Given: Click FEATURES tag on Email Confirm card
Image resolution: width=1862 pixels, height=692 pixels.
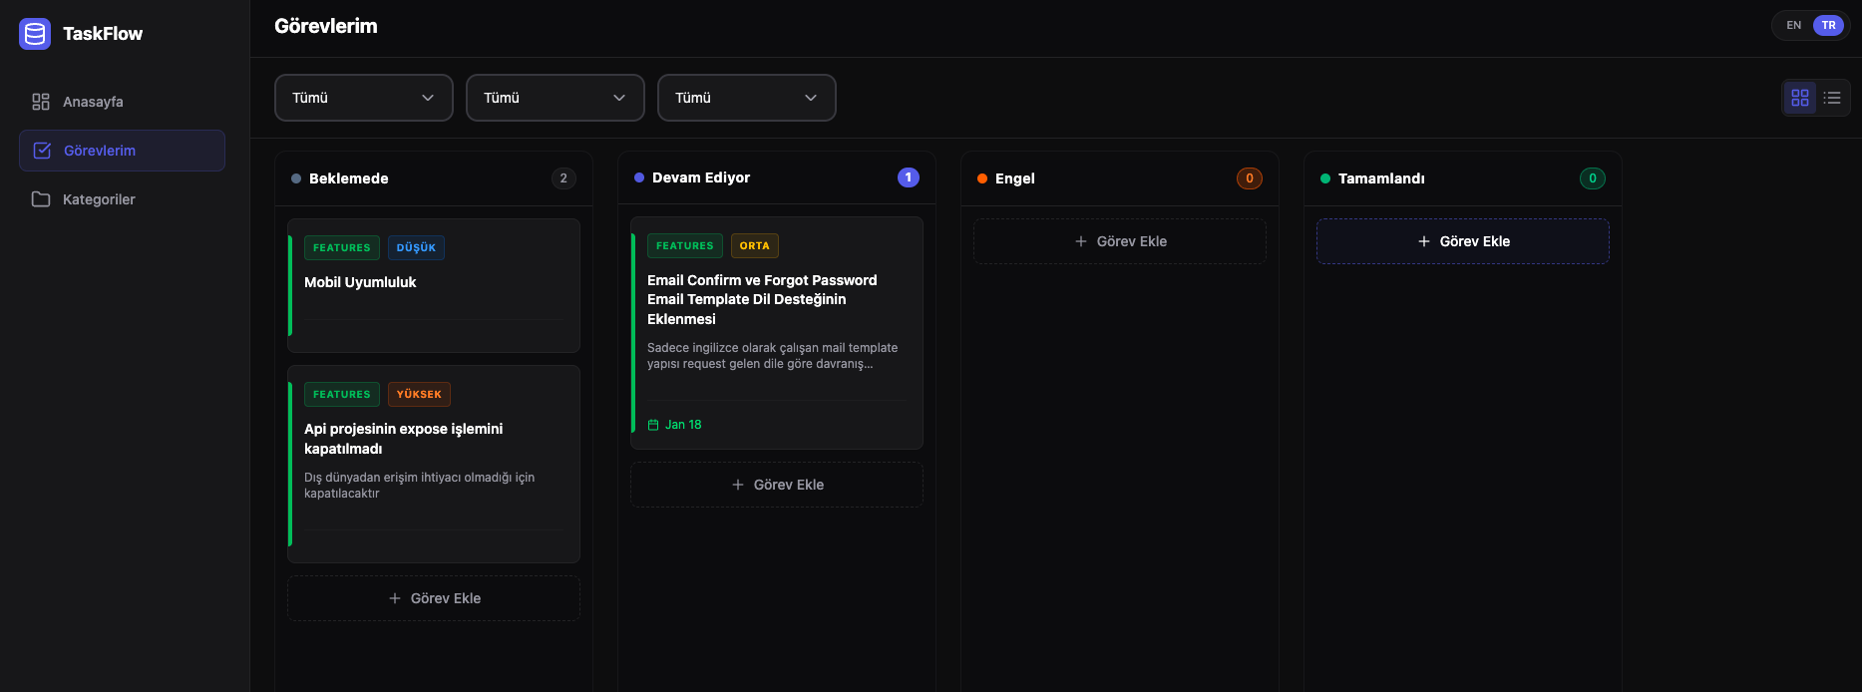Looking at the screenshot, I should click(685, 245).
